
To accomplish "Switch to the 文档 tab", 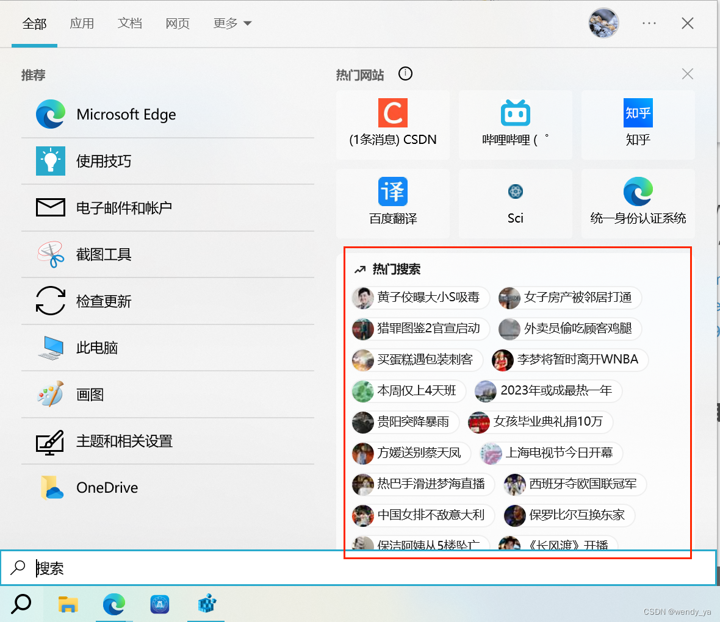I will 129,23.
